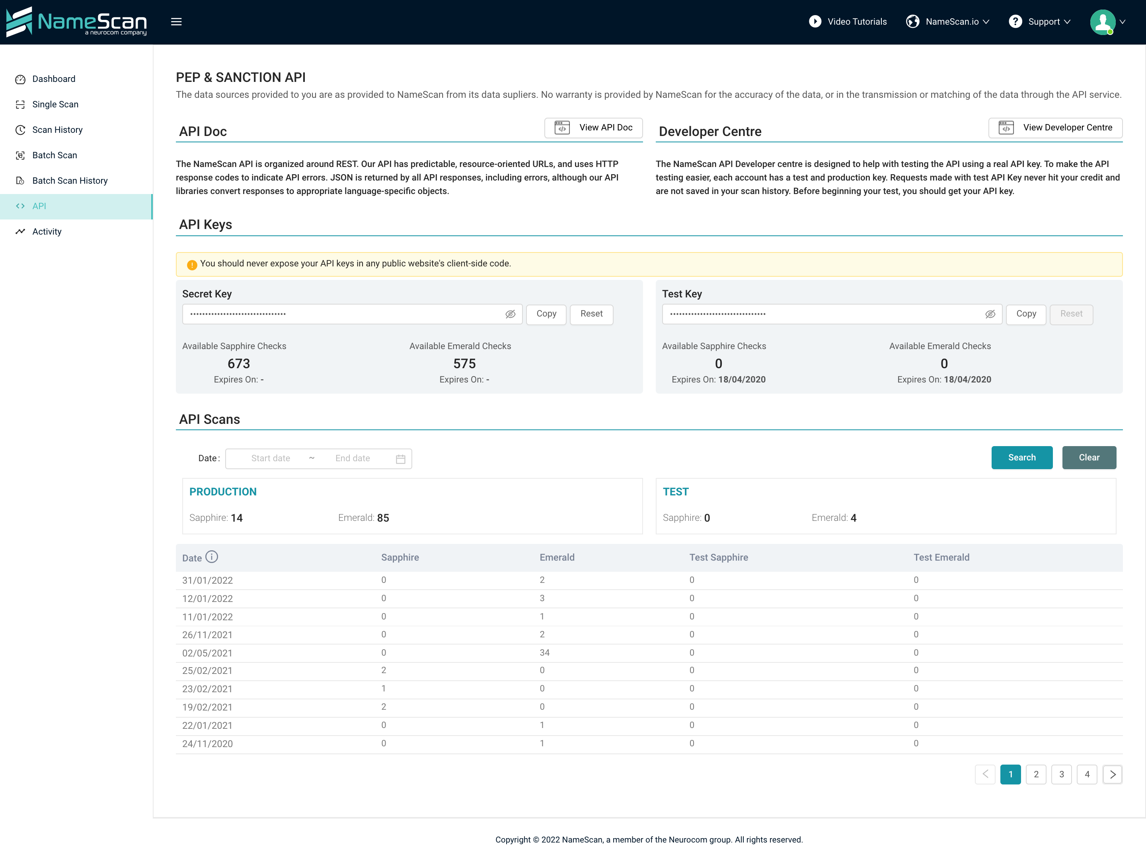This screenshot has height=862, width=1146.
Task: Click the warning icon in API keys alert
Action: [x=192, y=264]
